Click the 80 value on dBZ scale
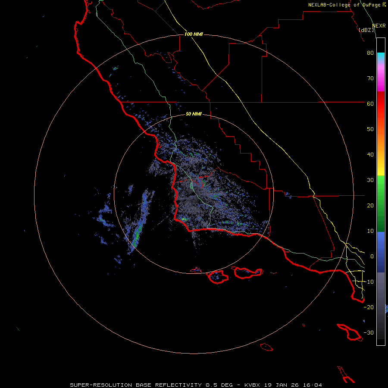This screenshot has width=388, height=388. 370,53
